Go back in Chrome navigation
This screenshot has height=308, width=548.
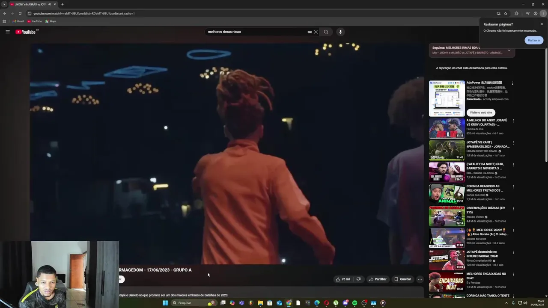click(5, 13)
